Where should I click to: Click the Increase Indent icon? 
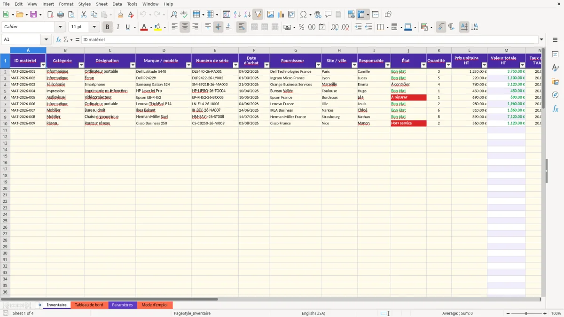(x=358, y=27)
